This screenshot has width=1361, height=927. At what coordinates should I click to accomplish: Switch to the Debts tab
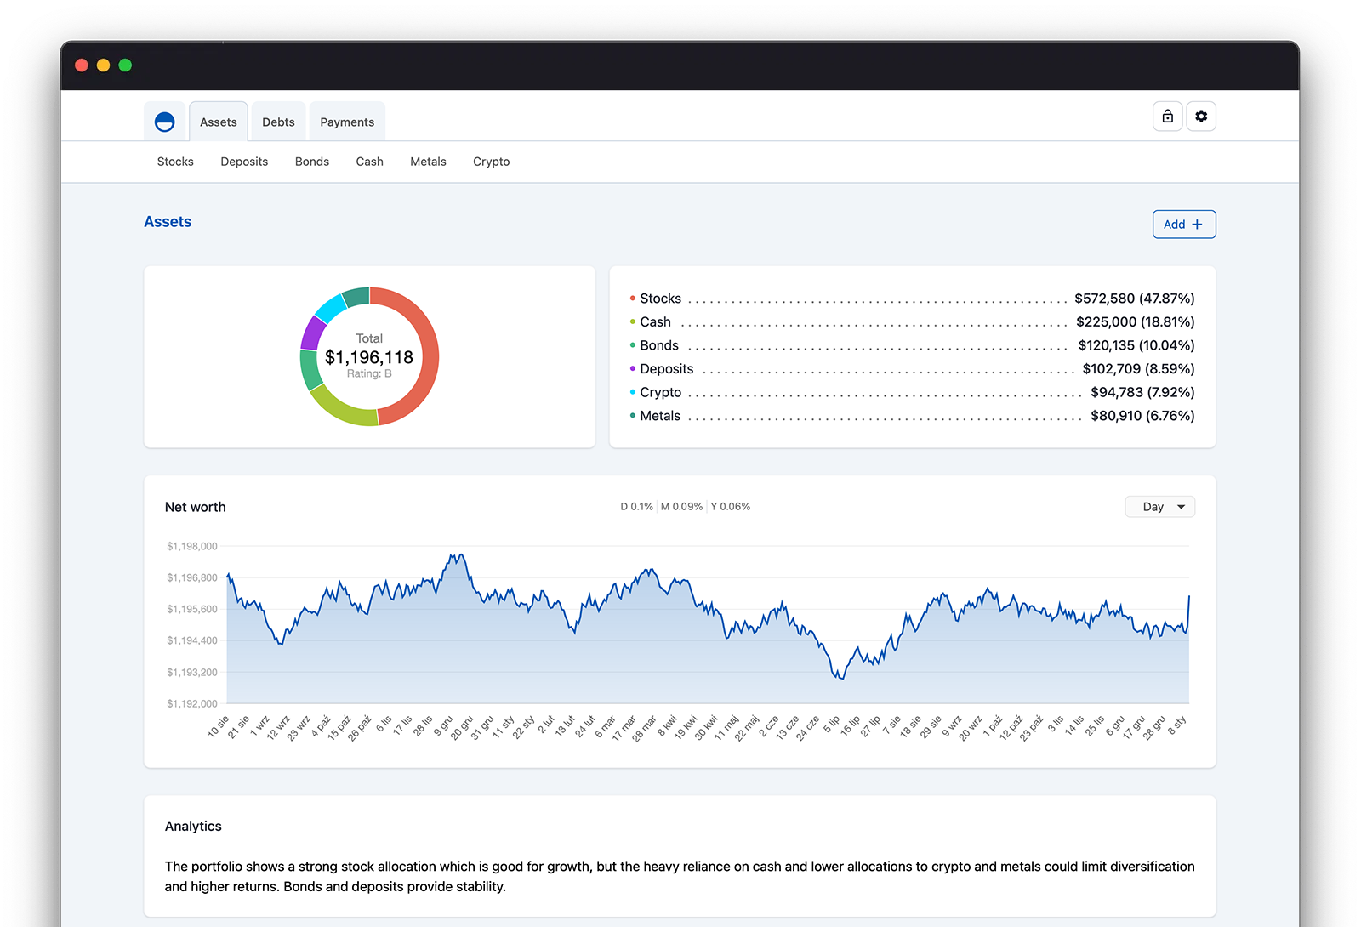[x=278, y=122]
